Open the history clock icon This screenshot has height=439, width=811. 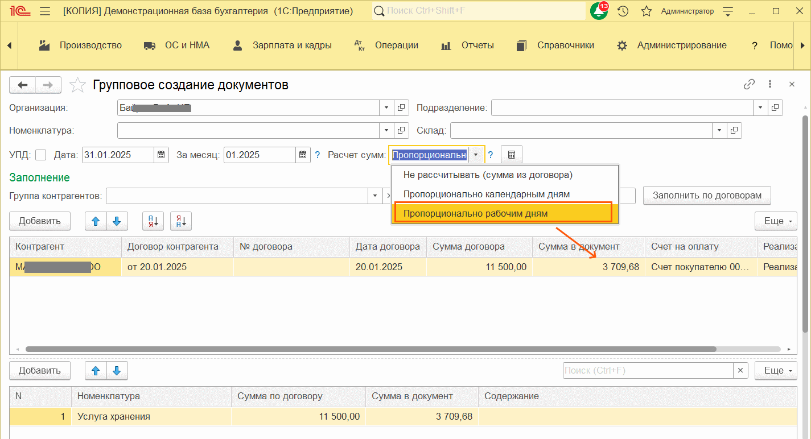[x=623, y=11]
